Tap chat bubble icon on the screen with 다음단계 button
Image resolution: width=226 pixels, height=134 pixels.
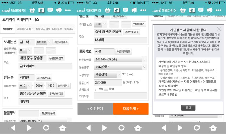[125, 10]
